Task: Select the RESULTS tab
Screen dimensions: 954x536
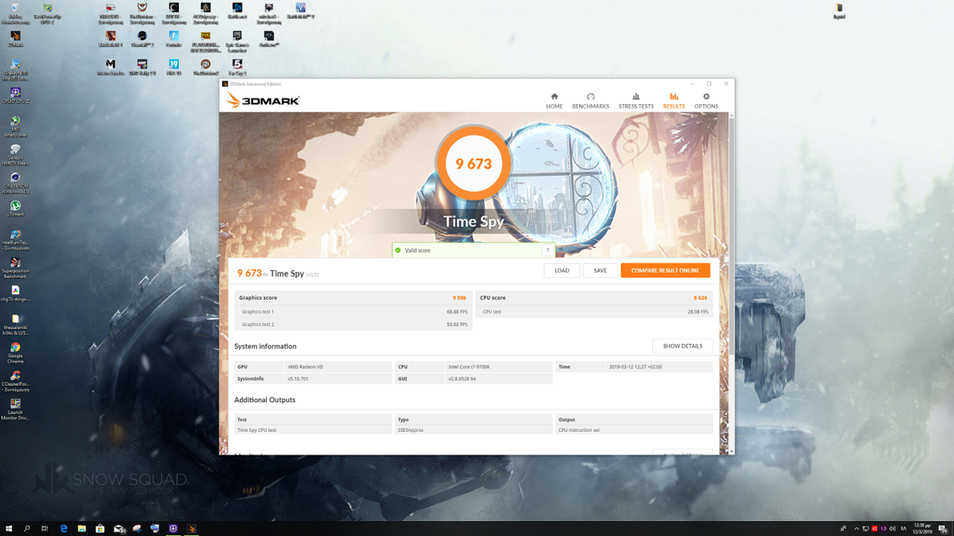Action: (x=674, y=100)
